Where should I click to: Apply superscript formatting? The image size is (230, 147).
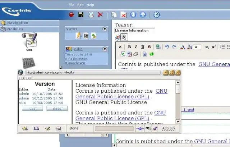point(213,47)
